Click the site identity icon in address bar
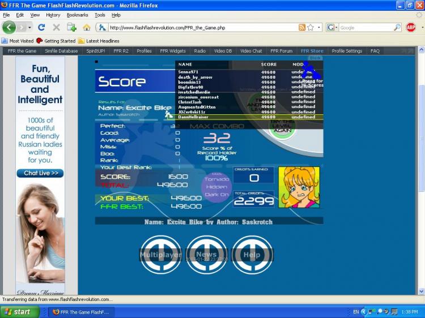 102,27
